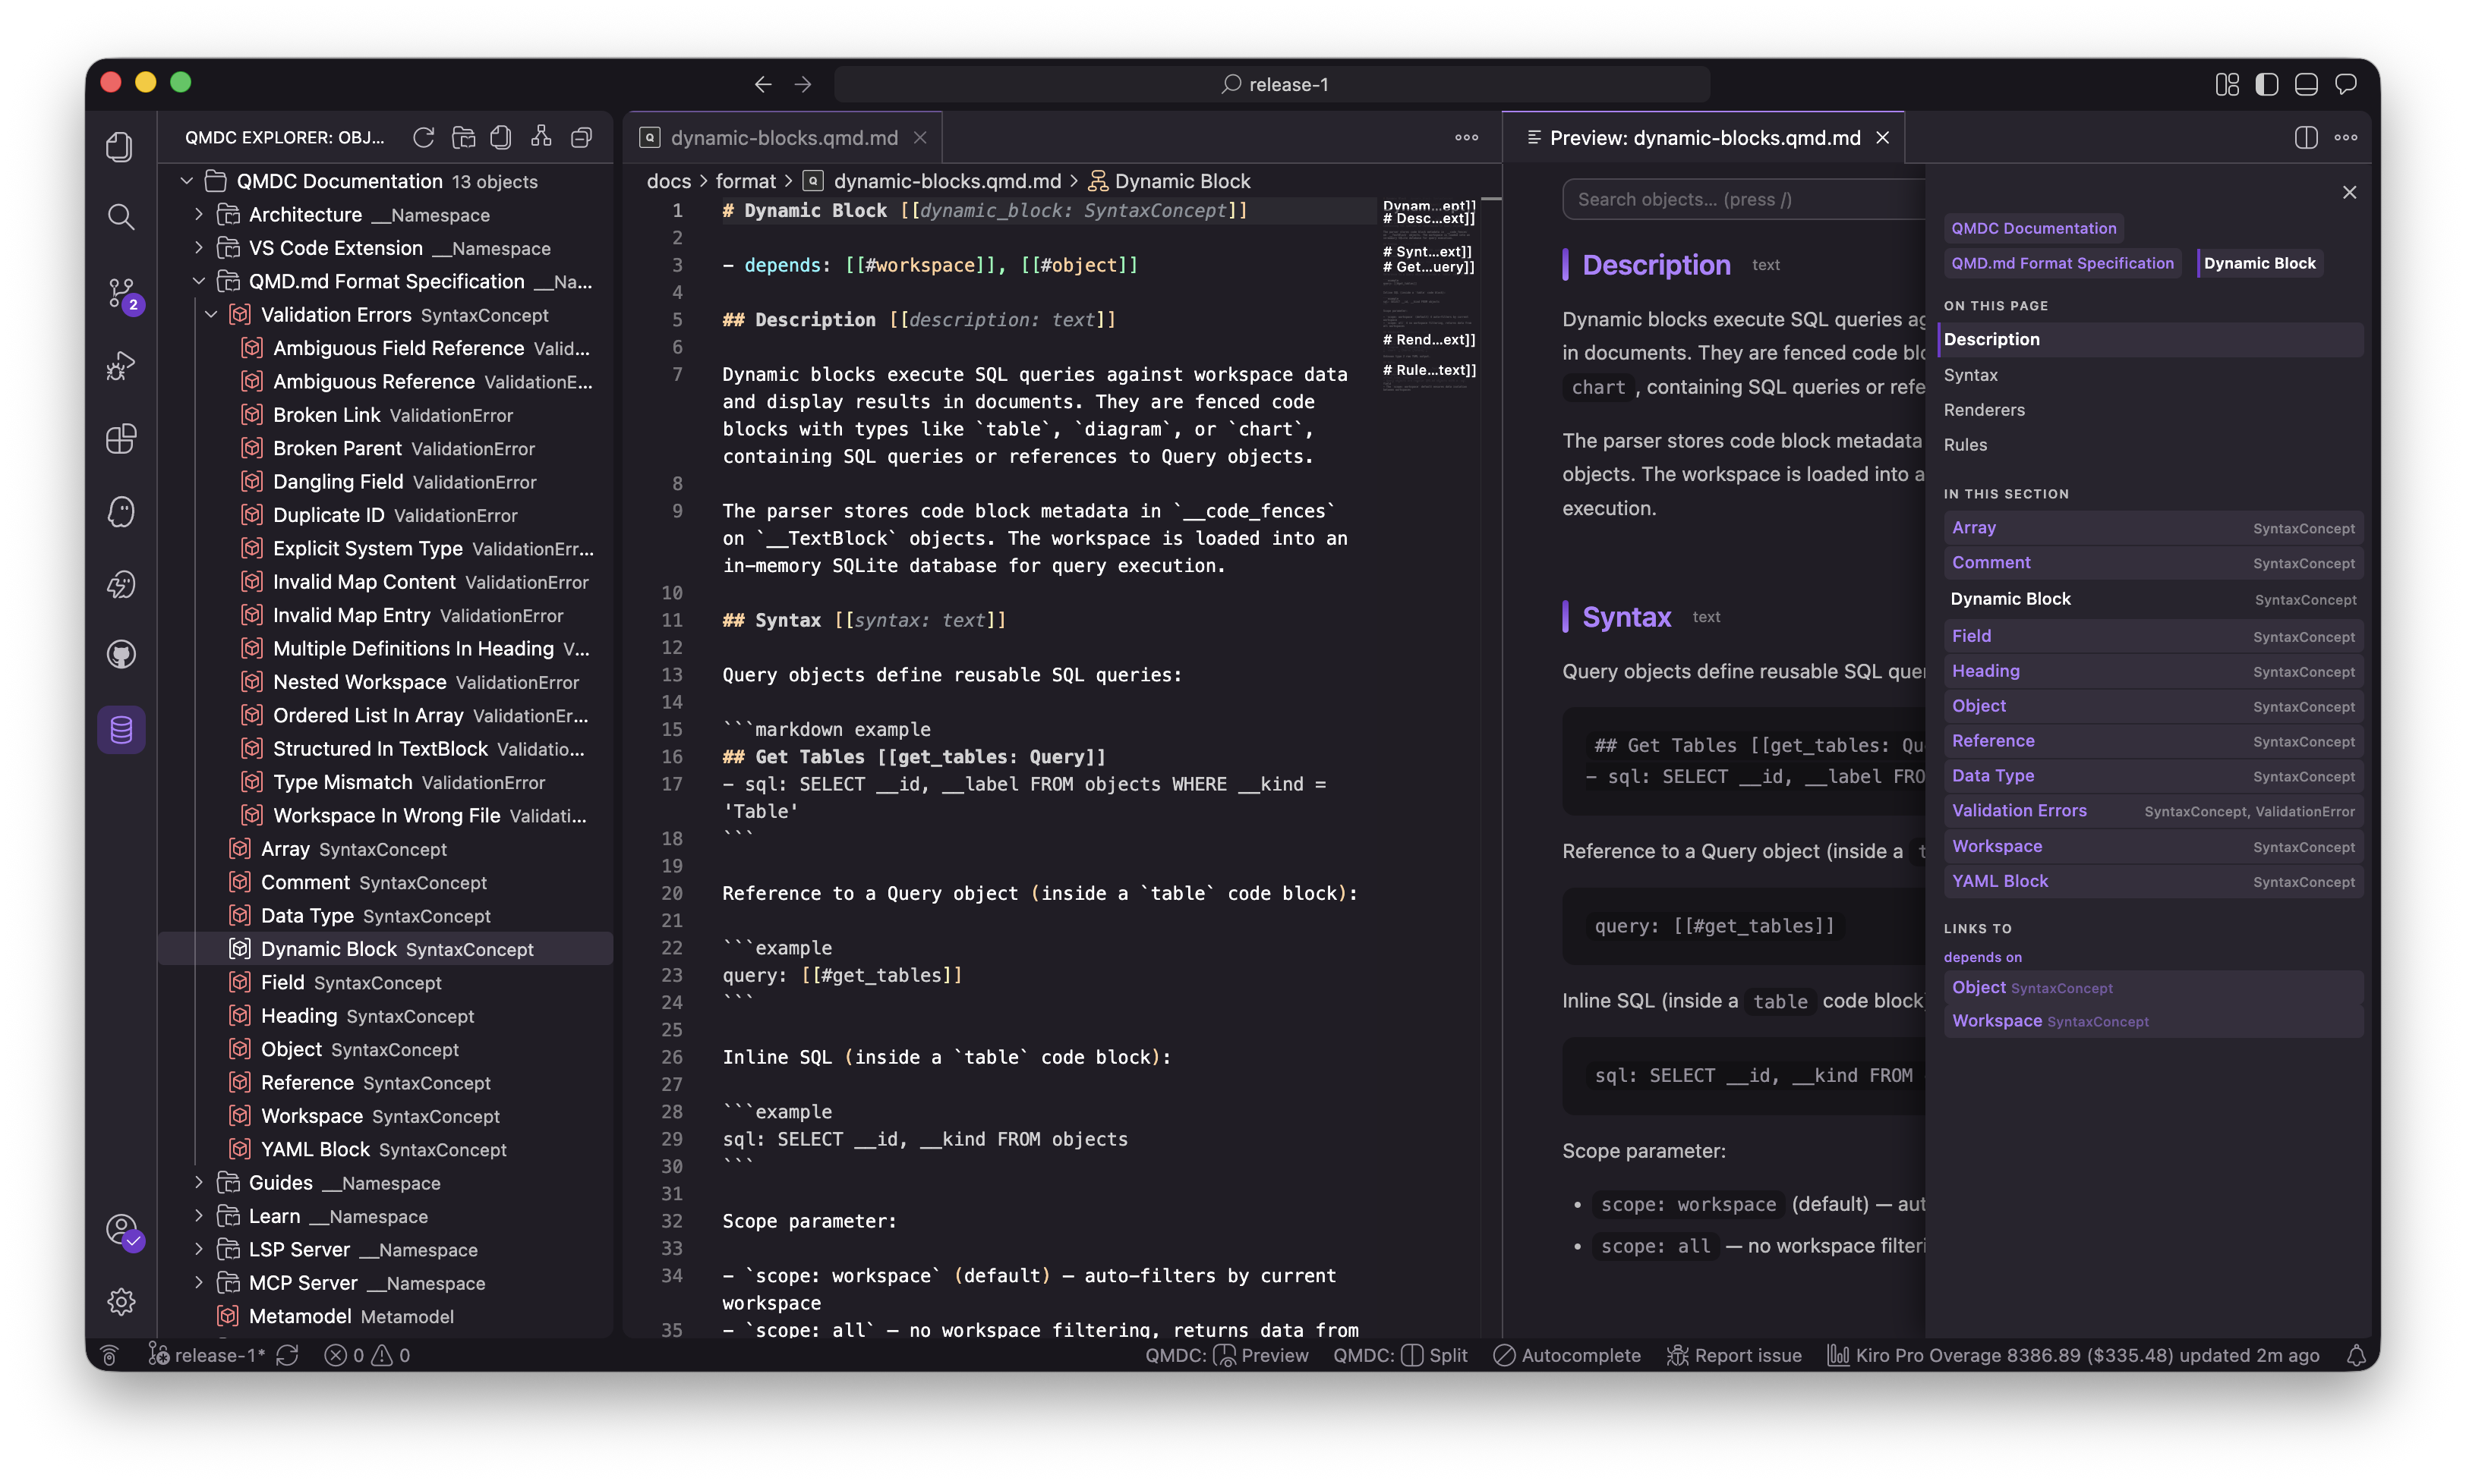
Task: Go forward in navigation history
Action: 803,84
